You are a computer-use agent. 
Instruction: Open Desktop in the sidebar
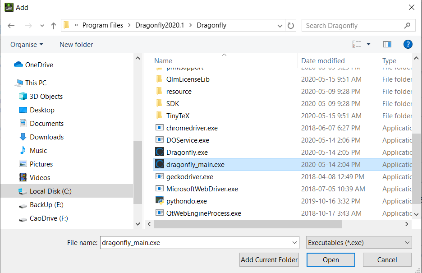click(x=37, y=110)
